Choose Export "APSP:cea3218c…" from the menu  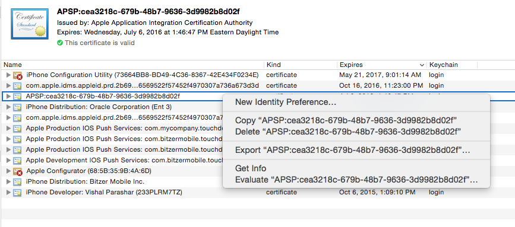point(356,150)
